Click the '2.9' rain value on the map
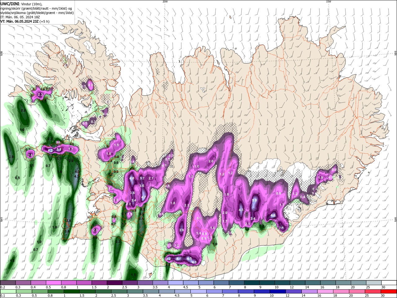This screenshot has width=397, height=298. 11,157
